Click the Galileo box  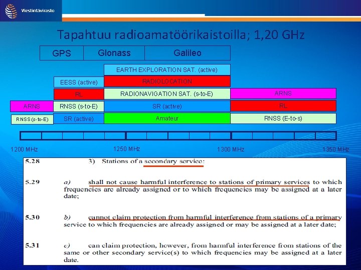188,53
